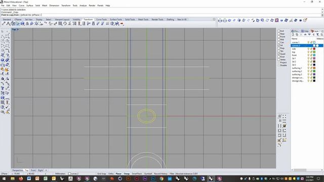Toggle the Quad object snap checkbox
Viewport: 324px width, 182px height.
tap(279, 54)
